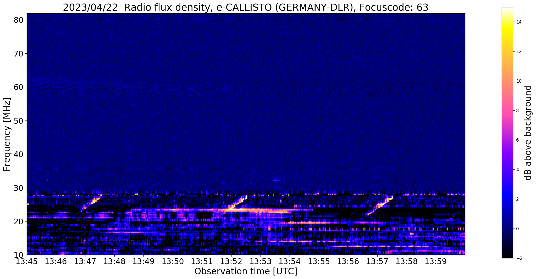Click the colorbar tick label 12
This screenshot has width=536, height=279.
coord(518,52)
